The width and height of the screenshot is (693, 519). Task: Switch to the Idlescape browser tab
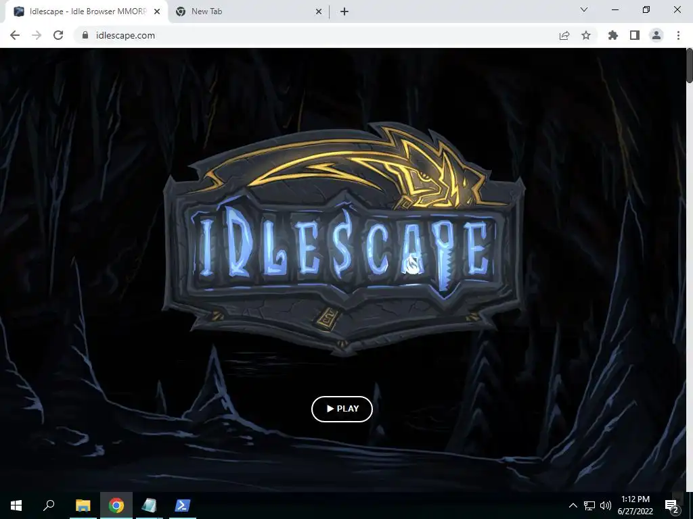(86, 11)
